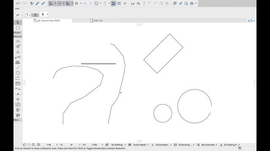Select the Label tool A1 icon
Image resolution: width=270 pixels, height=151 pixels.
(x=18, y=57)
